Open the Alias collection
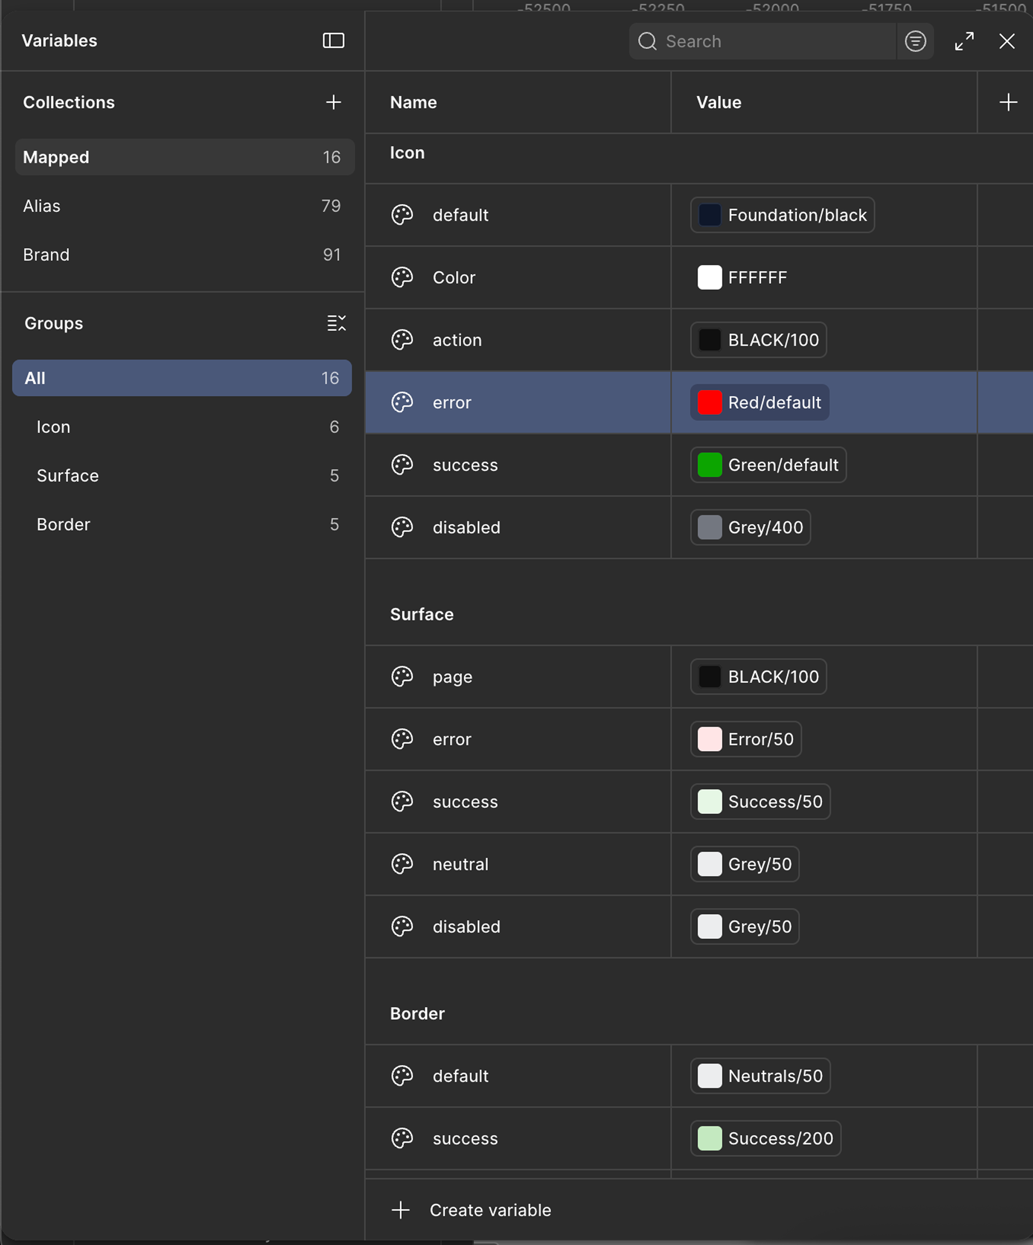The image size is (1033, 1245). (x=184, y=206)
